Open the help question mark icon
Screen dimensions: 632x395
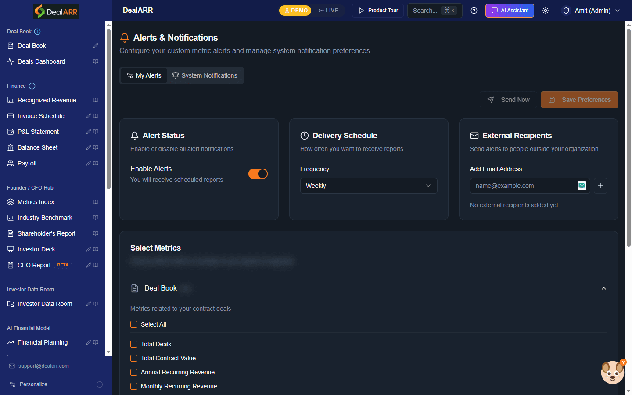click(474, 11)
